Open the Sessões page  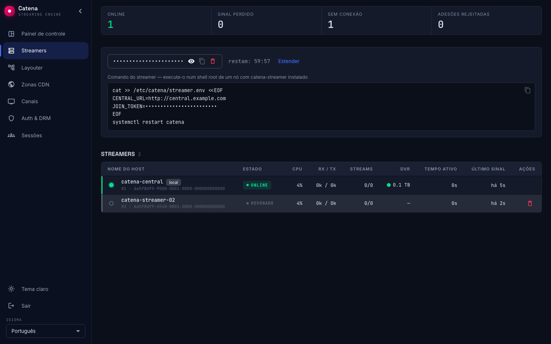click(x=46, y=135)
